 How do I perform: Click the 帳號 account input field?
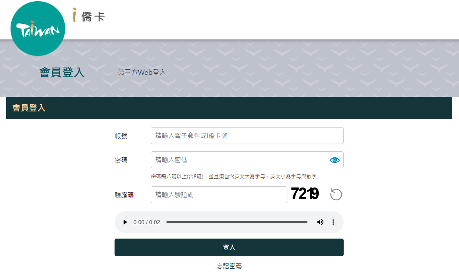point(247,136)
